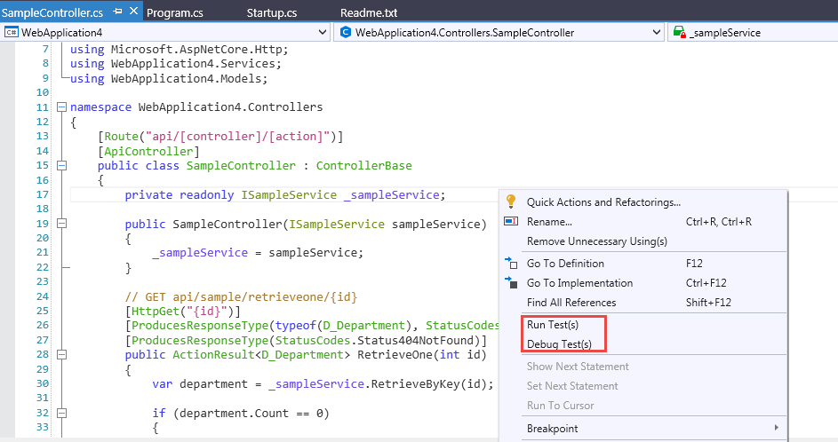Collapse the namespace WebApplication4.Controllers block
838x442 pixels.
point(61,107)
